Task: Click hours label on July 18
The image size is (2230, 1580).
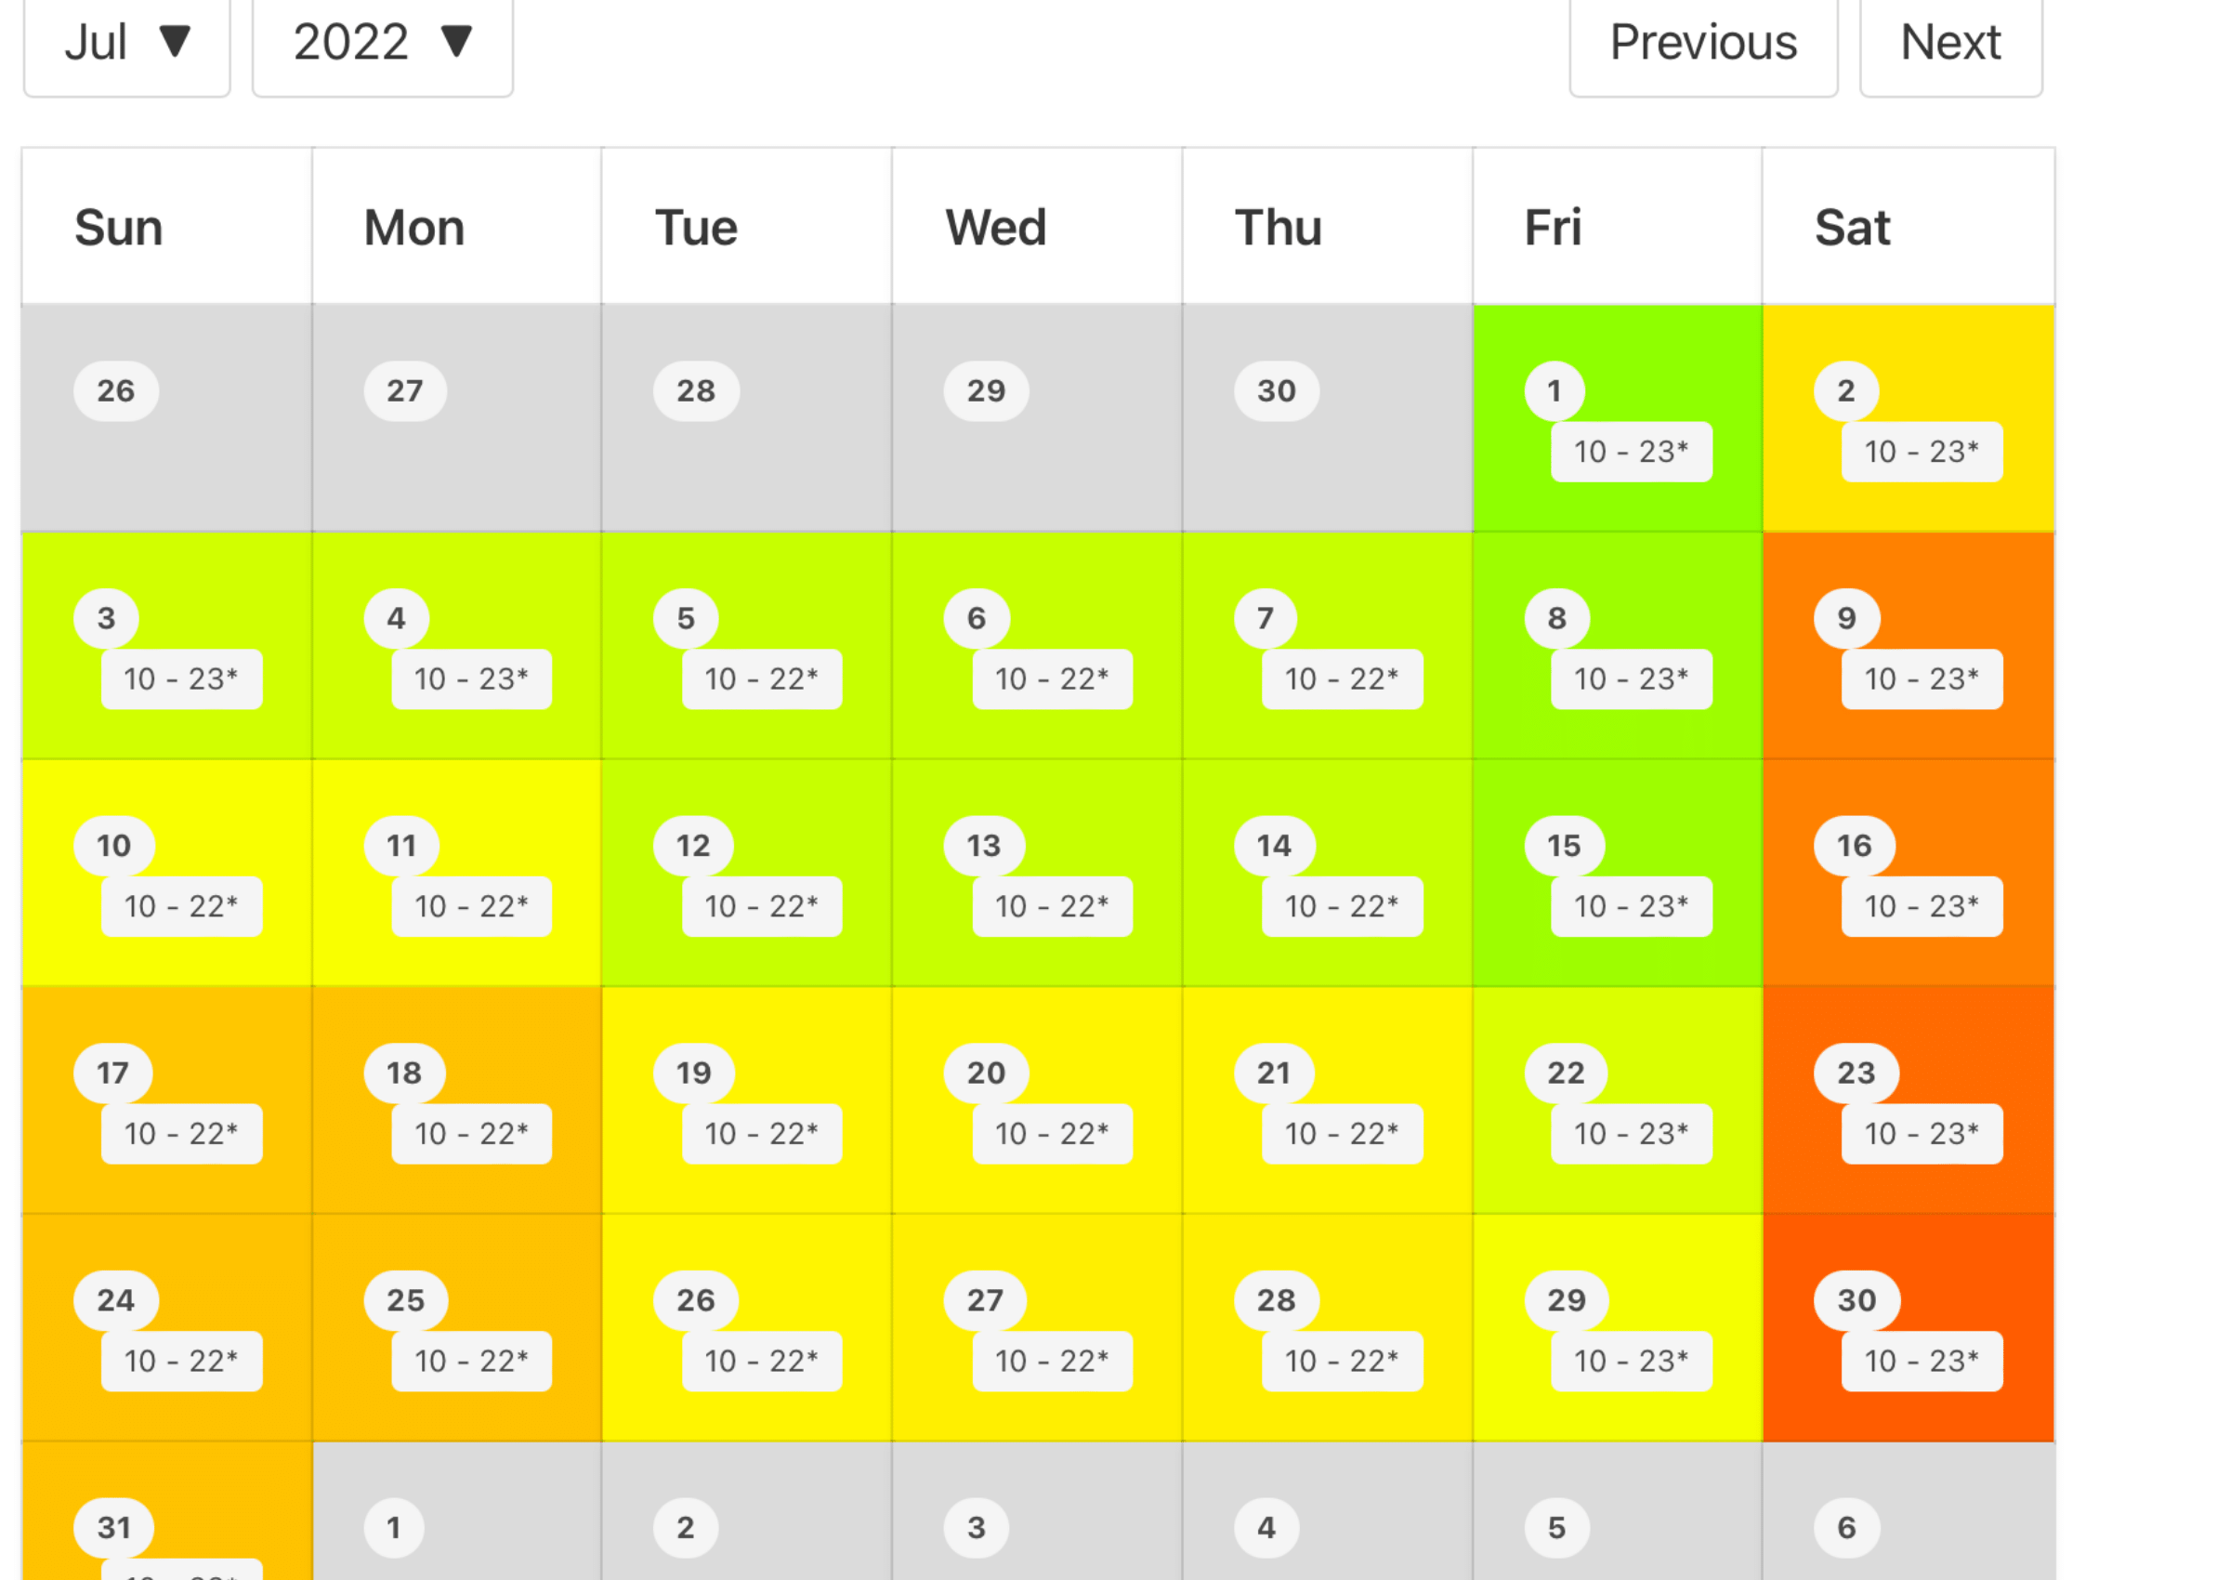Action: 471,1135
